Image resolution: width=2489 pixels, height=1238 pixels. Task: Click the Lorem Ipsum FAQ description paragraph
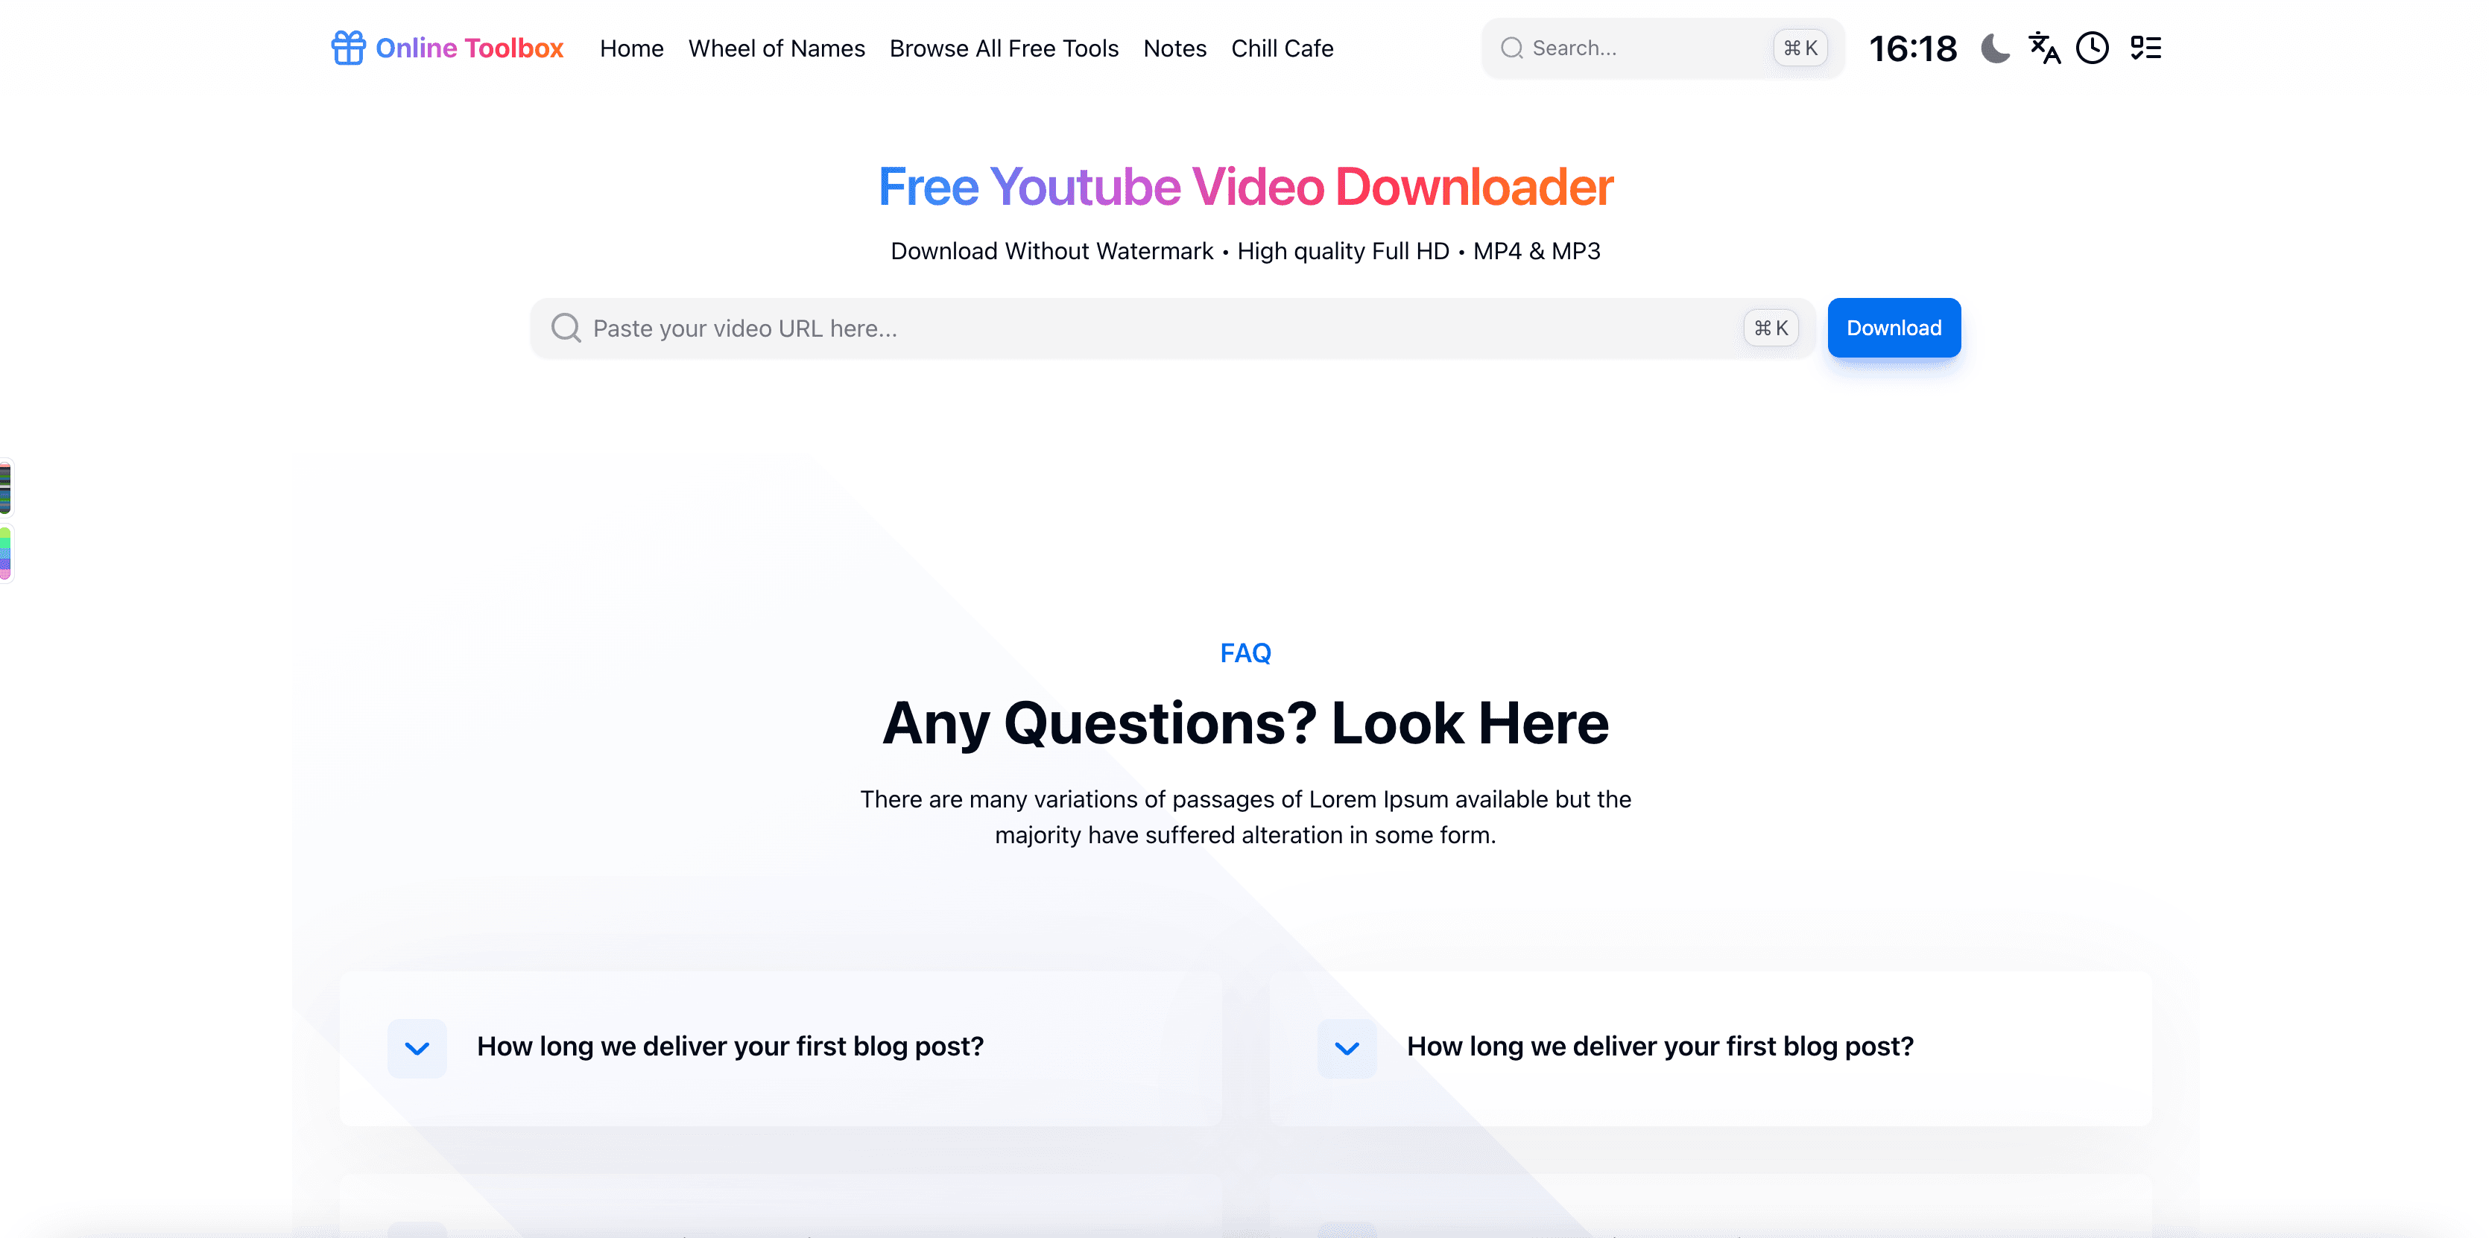[1245, 817]
